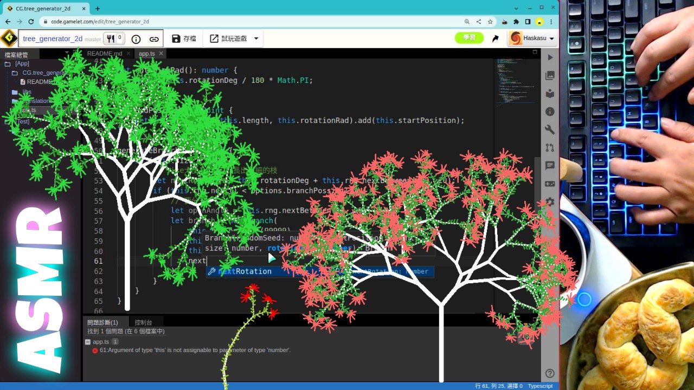This screenshot has width=694, height=390.
Task: Open the media assets panel icon
Action: coord(550,75)
